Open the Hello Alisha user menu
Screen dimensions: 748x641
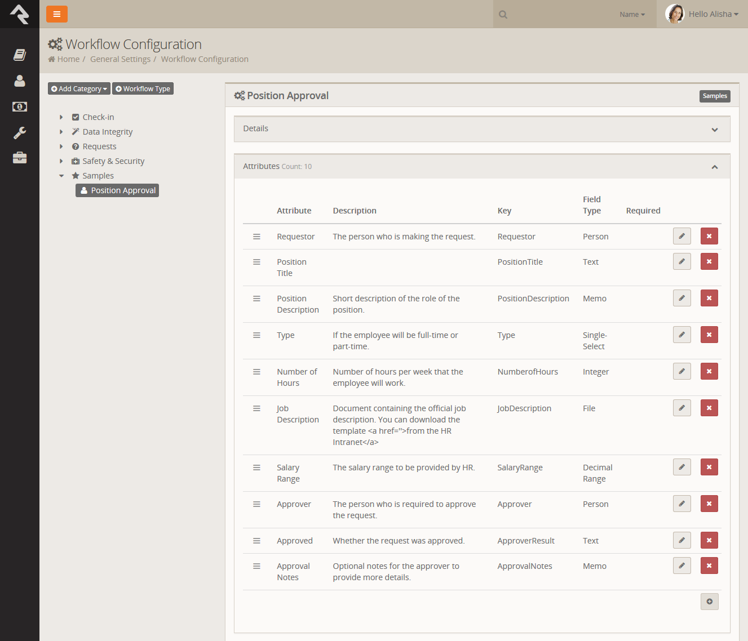coord(702,14)
